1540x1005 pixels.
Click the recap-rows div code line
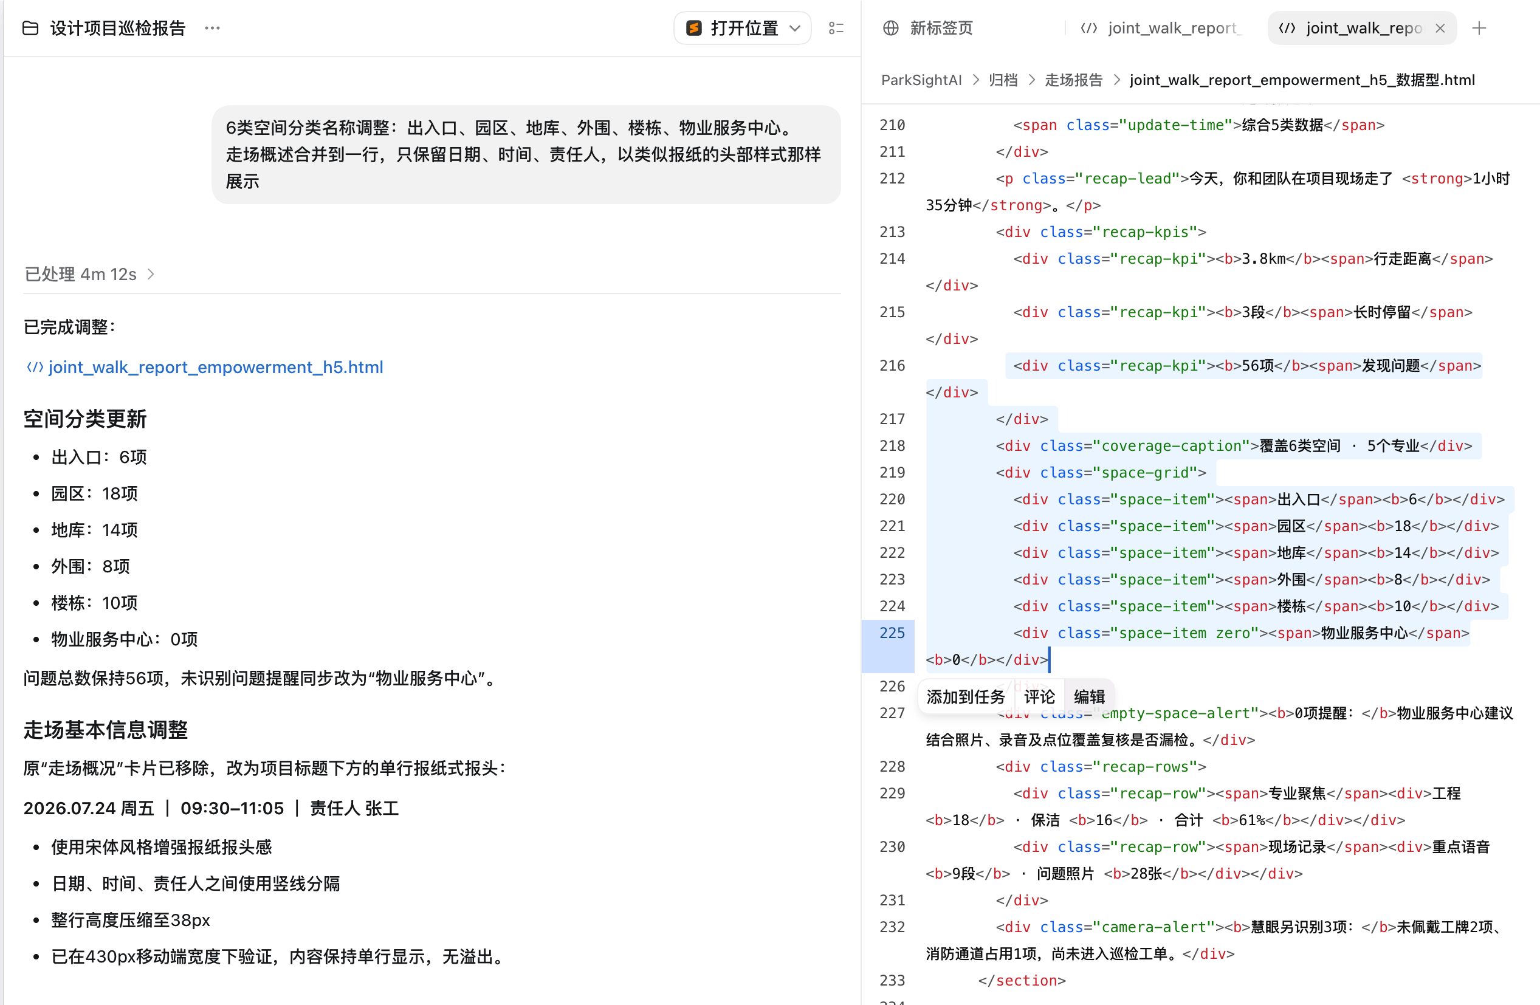(x=1101, y=766)
